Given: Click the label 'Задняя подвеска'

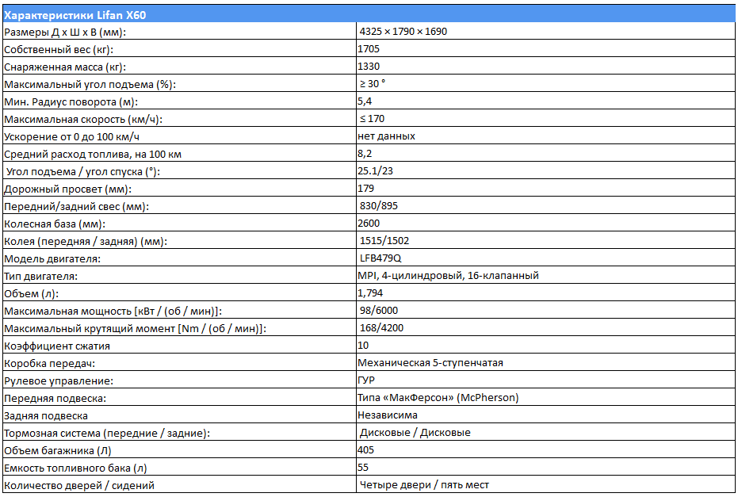Looking at the screenshot, I should [46, 415].
